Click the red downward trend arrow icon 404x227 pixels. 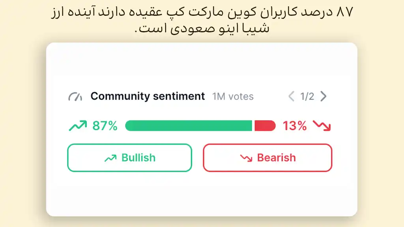[x=321, y=126]
